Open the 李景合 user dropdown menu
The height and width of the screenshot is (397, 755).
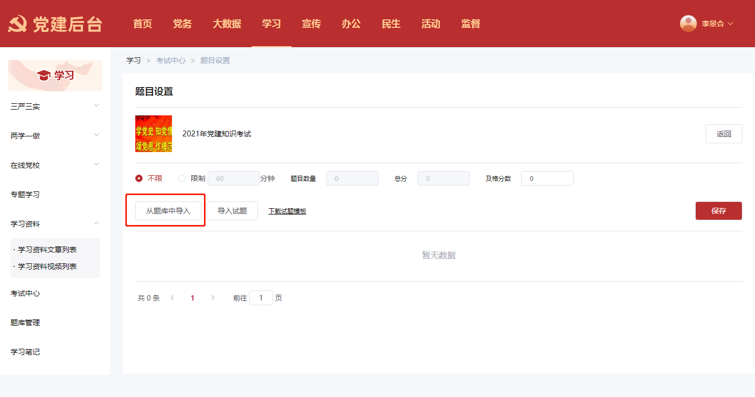717,24
